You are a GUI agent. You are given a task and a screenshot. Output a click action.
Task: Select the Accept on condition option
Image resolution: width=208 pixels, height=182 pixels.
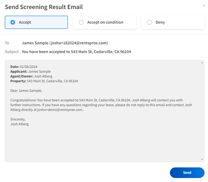[x=105, y=22]
